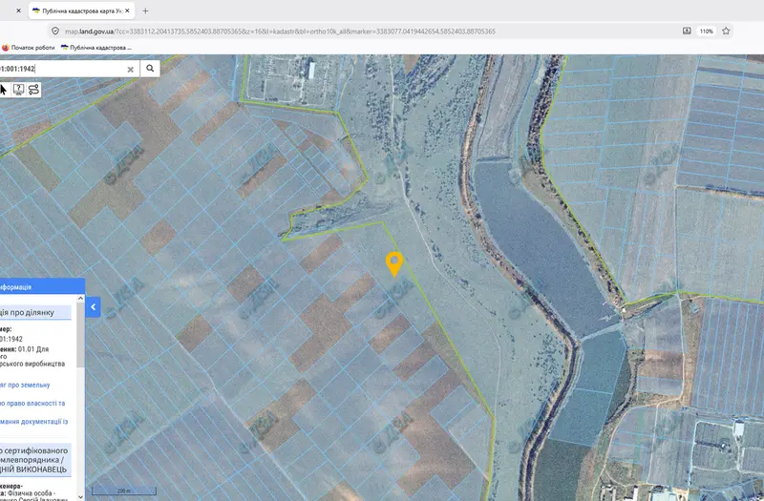Viewport: 764px width, 501px height.
Task: Click the magnifier search button
Action: coord(150,69)
